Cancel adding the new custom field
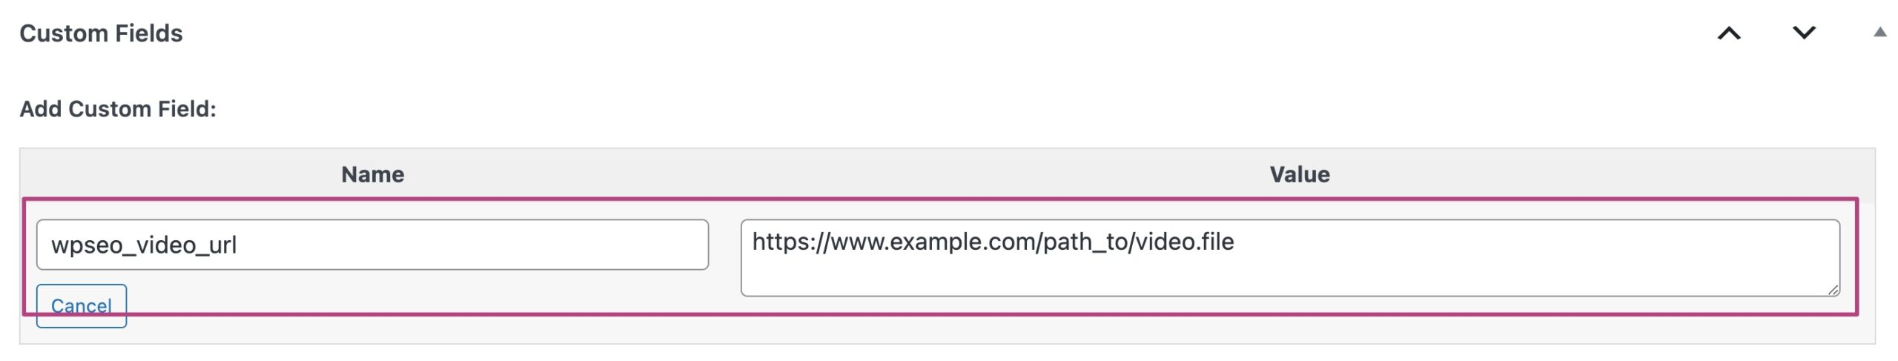This screenshot has height=361, width=1898. pos(82,305)
